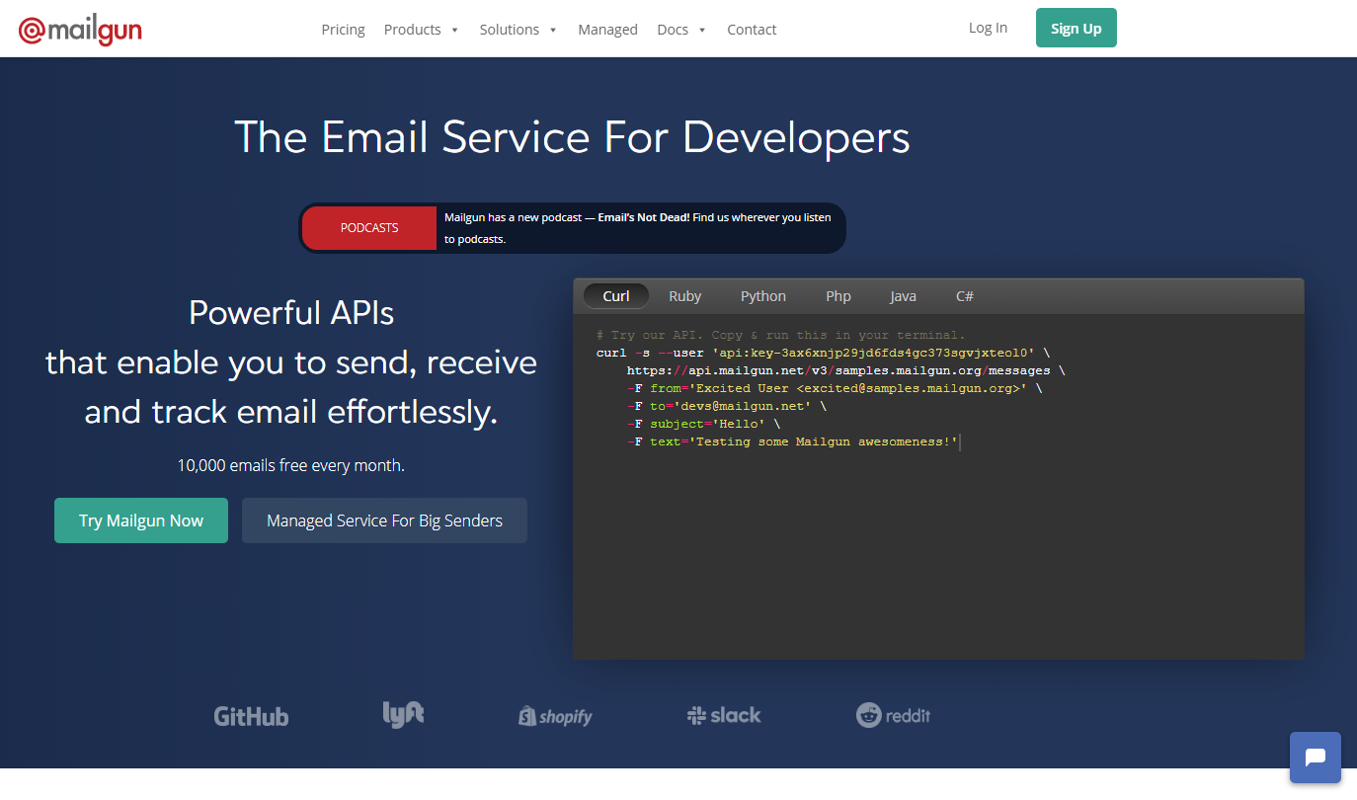Screen dimensions: 1357x800
Task: Click the red PODCASTS badge
Action: point(369,228)
